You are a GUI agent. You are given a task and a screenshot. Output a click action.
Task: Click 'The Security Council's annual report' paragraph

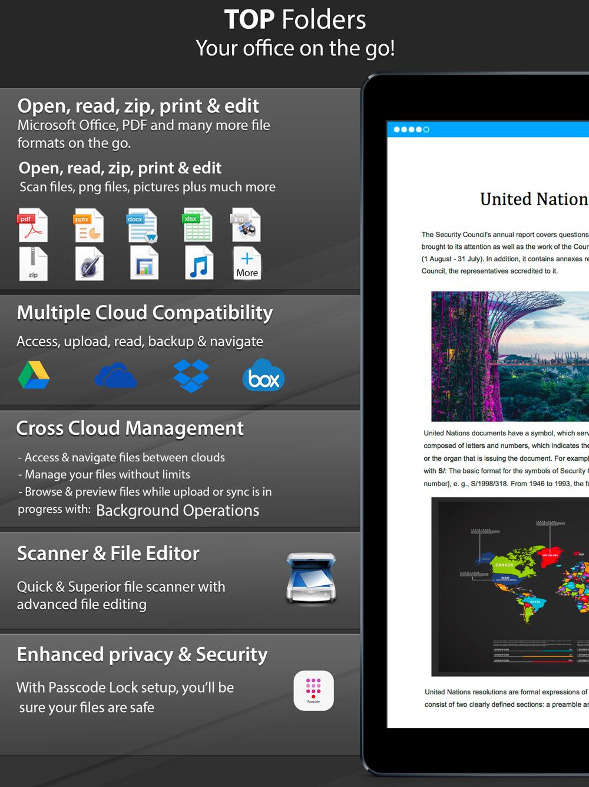point(505,253)
